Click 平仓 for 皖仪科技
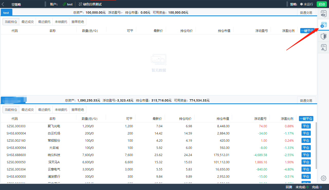The height and width of the screenshot is (190, 329). coord(306,155)
